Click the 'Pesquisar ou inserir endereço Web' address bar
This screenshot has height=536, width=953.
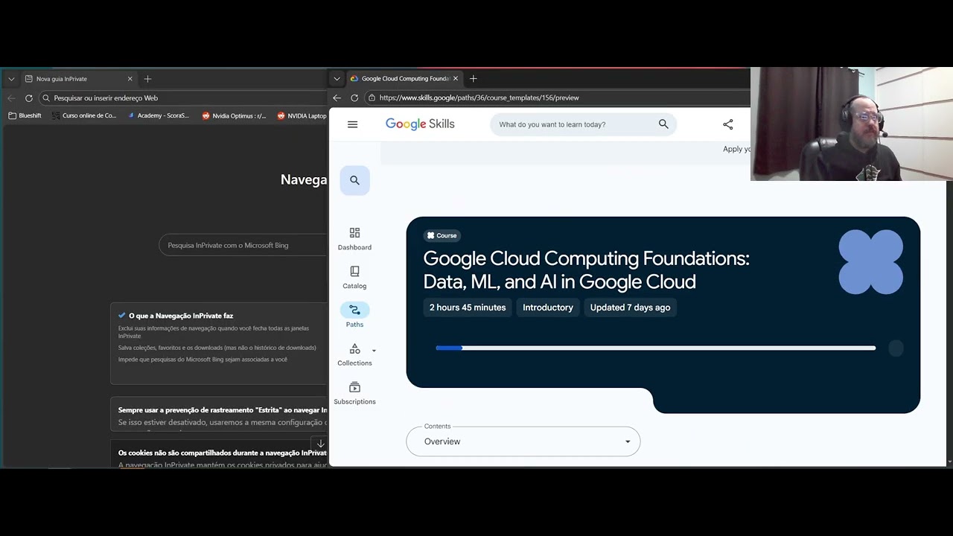click(182, 98)
